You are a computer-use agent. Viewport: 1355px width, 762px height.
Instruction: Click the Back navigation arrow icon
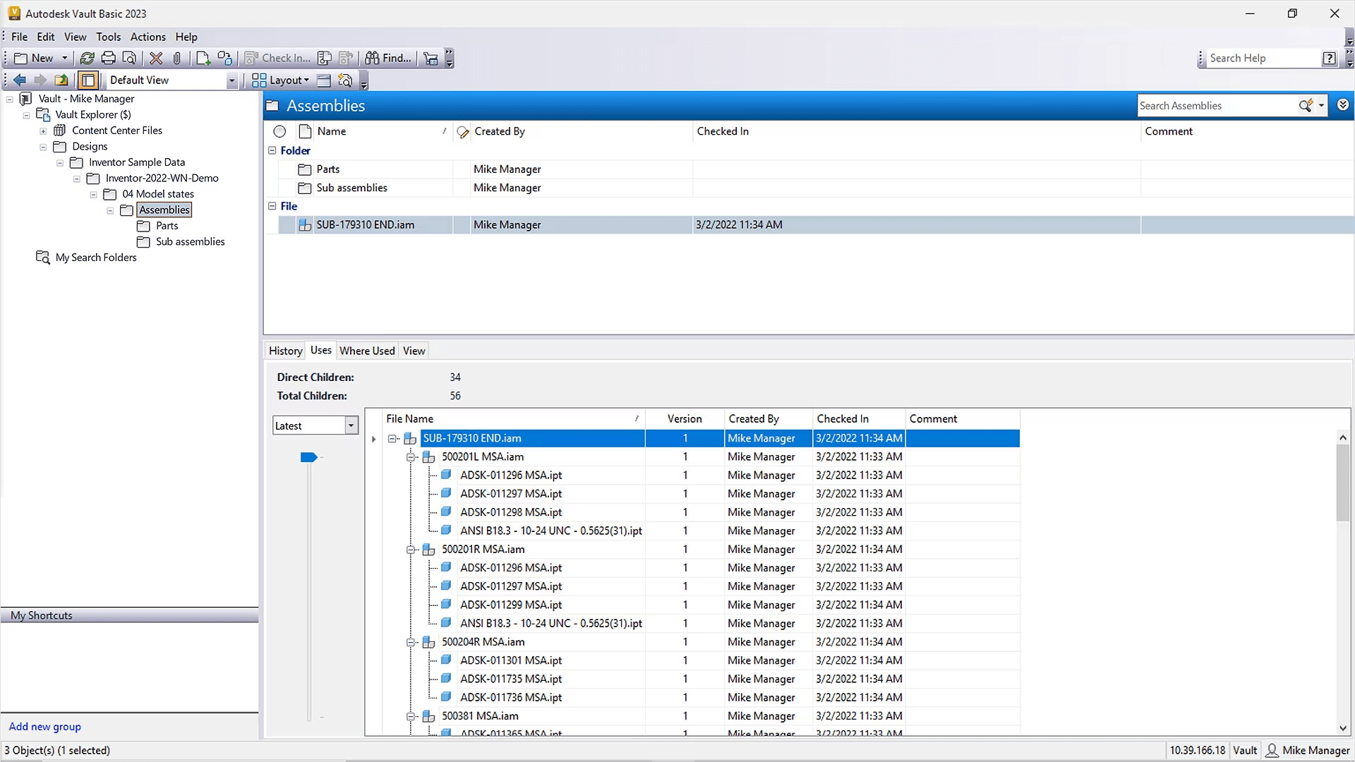click(18, 80)
